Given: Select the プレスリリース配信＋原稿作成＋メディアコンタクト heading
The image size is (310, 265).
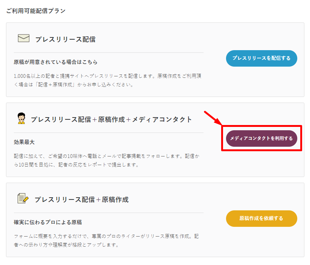Looking at the screenshot, I should pyautogui.click(x=111, y=119).
